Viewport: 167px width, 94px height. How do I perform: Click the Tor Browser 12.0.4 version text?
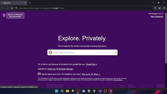pyautogui.click(x=156, y=14)
